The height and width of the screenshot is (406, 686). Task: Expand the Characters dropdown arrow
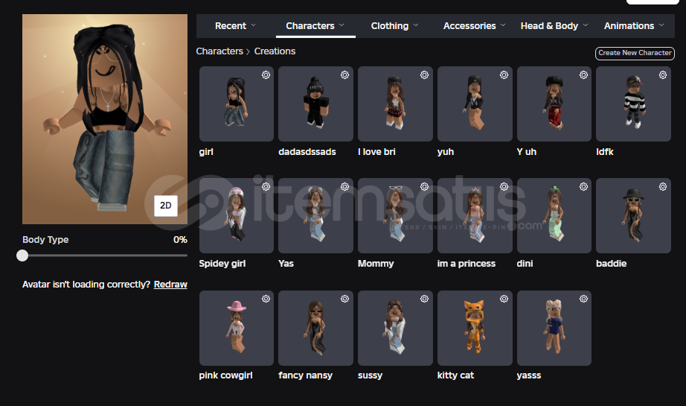pyautogui.click(x=342, y=25)
